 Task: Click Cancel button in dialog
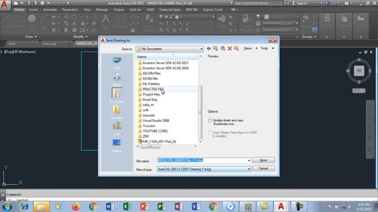click(263, 168)
